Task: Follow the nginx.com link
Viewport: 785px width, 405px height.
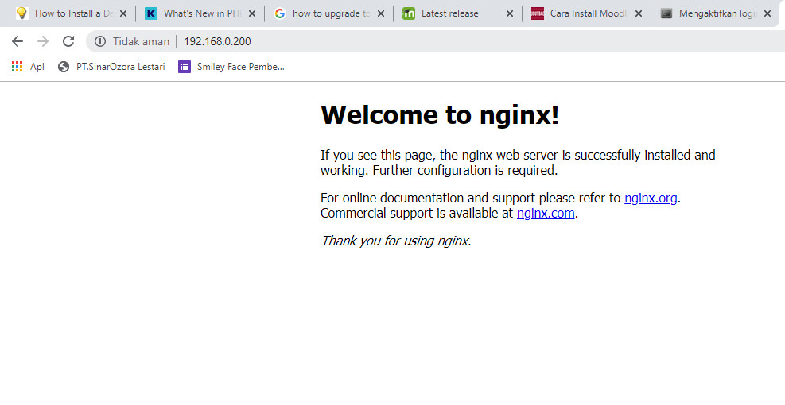Action: coord(545,213)
